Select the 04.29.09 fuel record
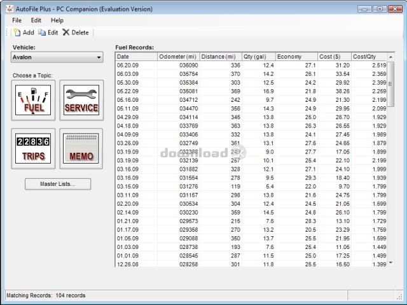This screenshot has height=305, width=407. coord(251,117)
